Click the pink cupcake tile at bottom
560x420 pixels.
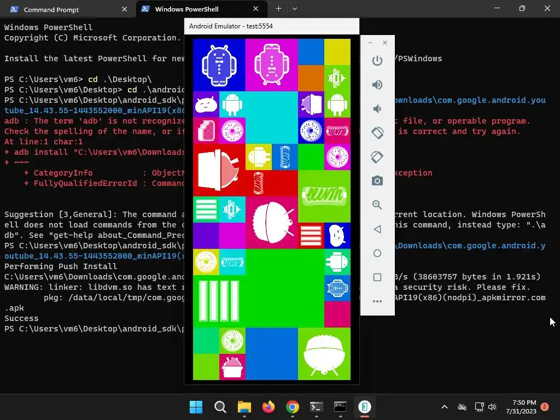[232, 367]
